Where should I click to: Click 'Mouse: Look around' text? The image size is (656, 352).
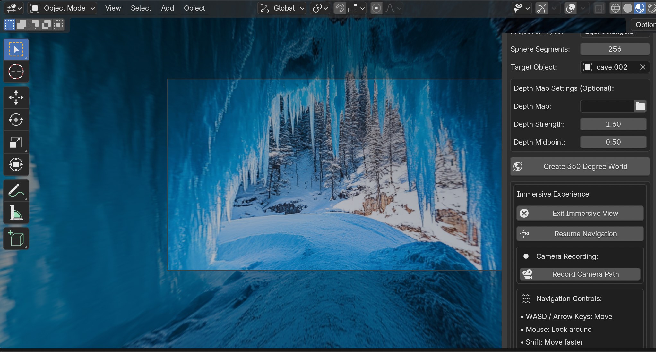pyautogui.click(x=558, y=329)
